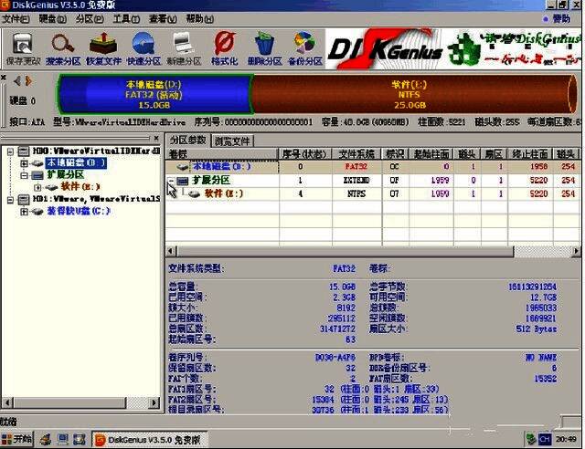Click the EXTEND file system cell
The height and width of the screenshot is (449, 585).
[356, 181]
